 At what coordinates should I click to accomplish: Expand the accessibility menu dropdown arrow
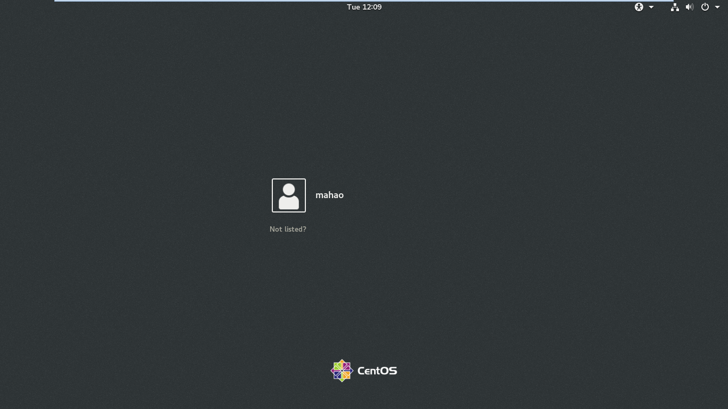coord(651,7)
